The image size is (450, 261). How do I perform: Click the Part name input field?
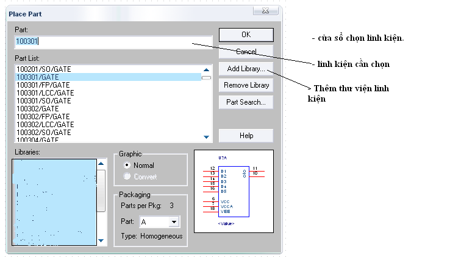(x=113, y=42)
